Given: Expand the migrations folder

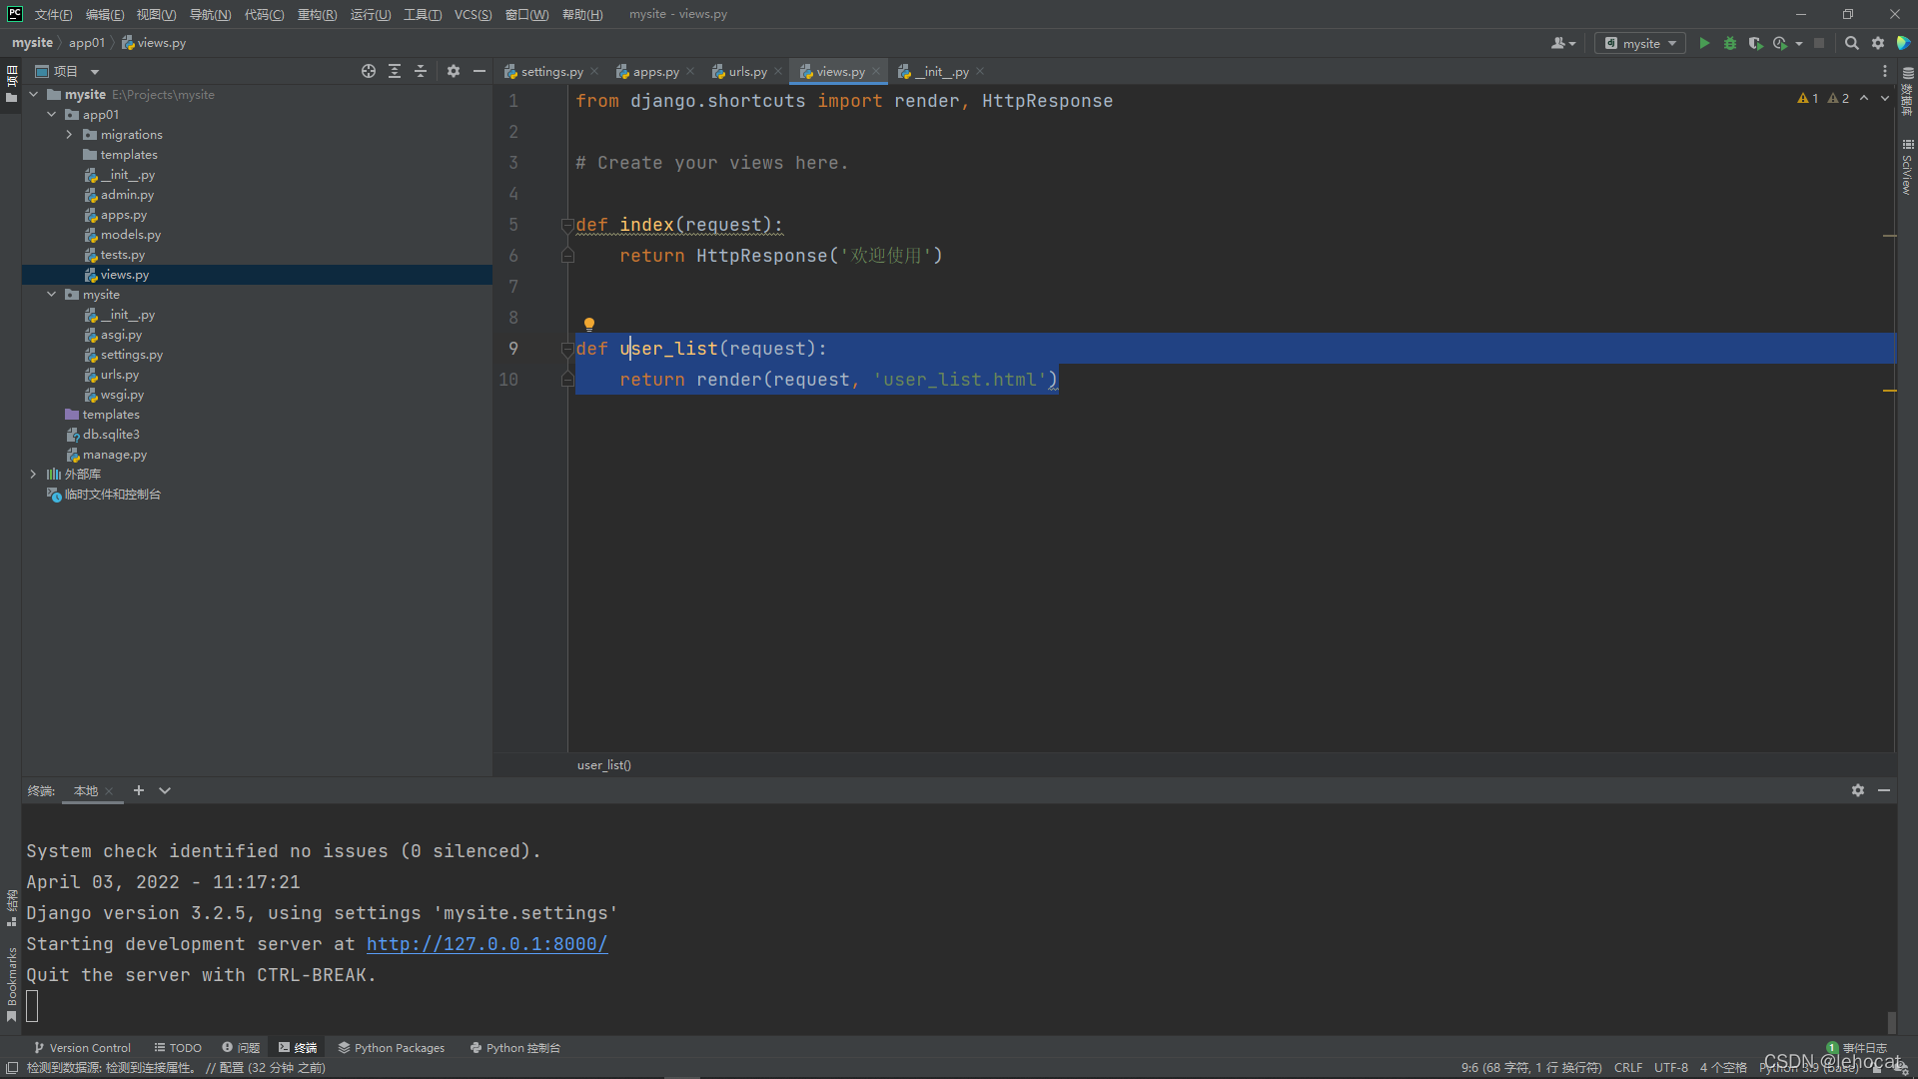Looking at the screenshot, I should click(x=69, y=135).
